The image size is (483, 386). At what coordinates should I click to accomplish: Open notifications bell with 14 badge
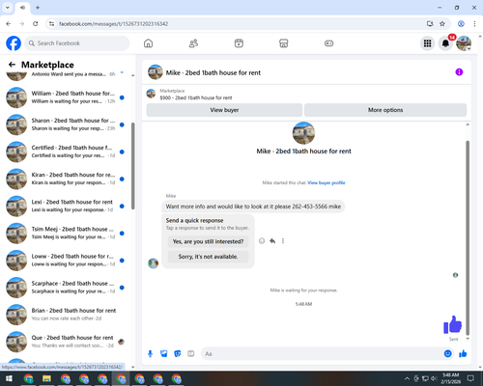[445, 43]
